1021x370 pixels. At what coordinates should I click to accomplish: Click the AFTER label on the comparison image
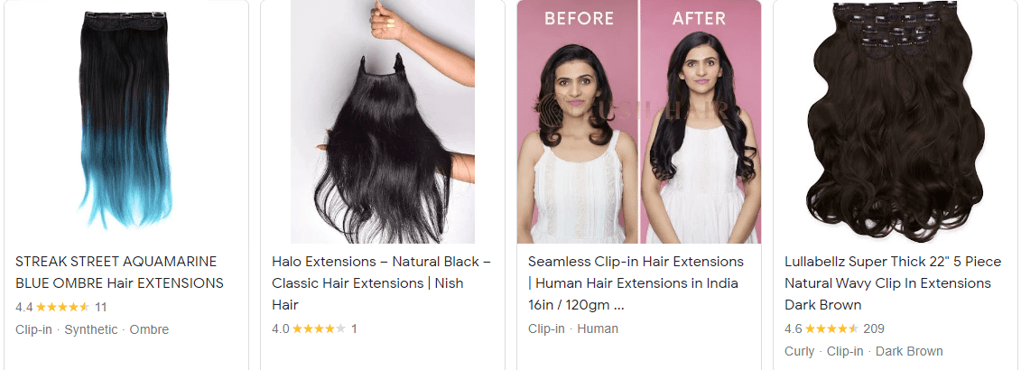[700, 19]
